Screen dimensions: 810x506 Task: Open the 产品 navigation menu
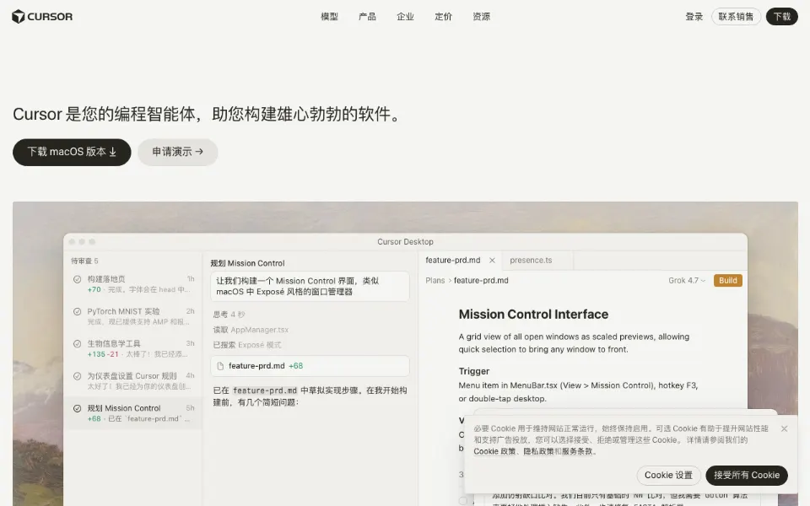pos(367,17)
